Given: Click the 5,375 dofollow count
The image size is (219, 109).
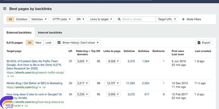Looking at the screenshot, I should coord(131,61).
